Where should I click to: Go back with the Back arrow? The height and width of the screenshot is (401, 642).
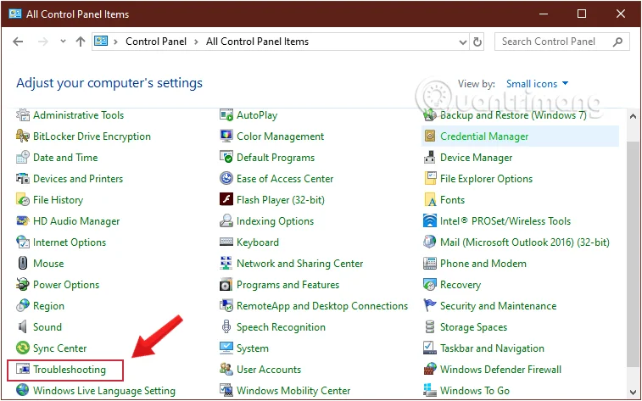pyautogui.click(x=18, y=42)
